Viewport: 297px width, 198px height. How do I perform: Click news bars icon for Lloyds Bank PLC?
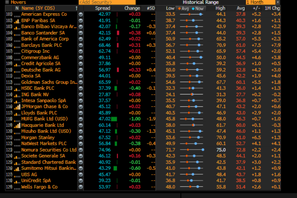(17, 113)
